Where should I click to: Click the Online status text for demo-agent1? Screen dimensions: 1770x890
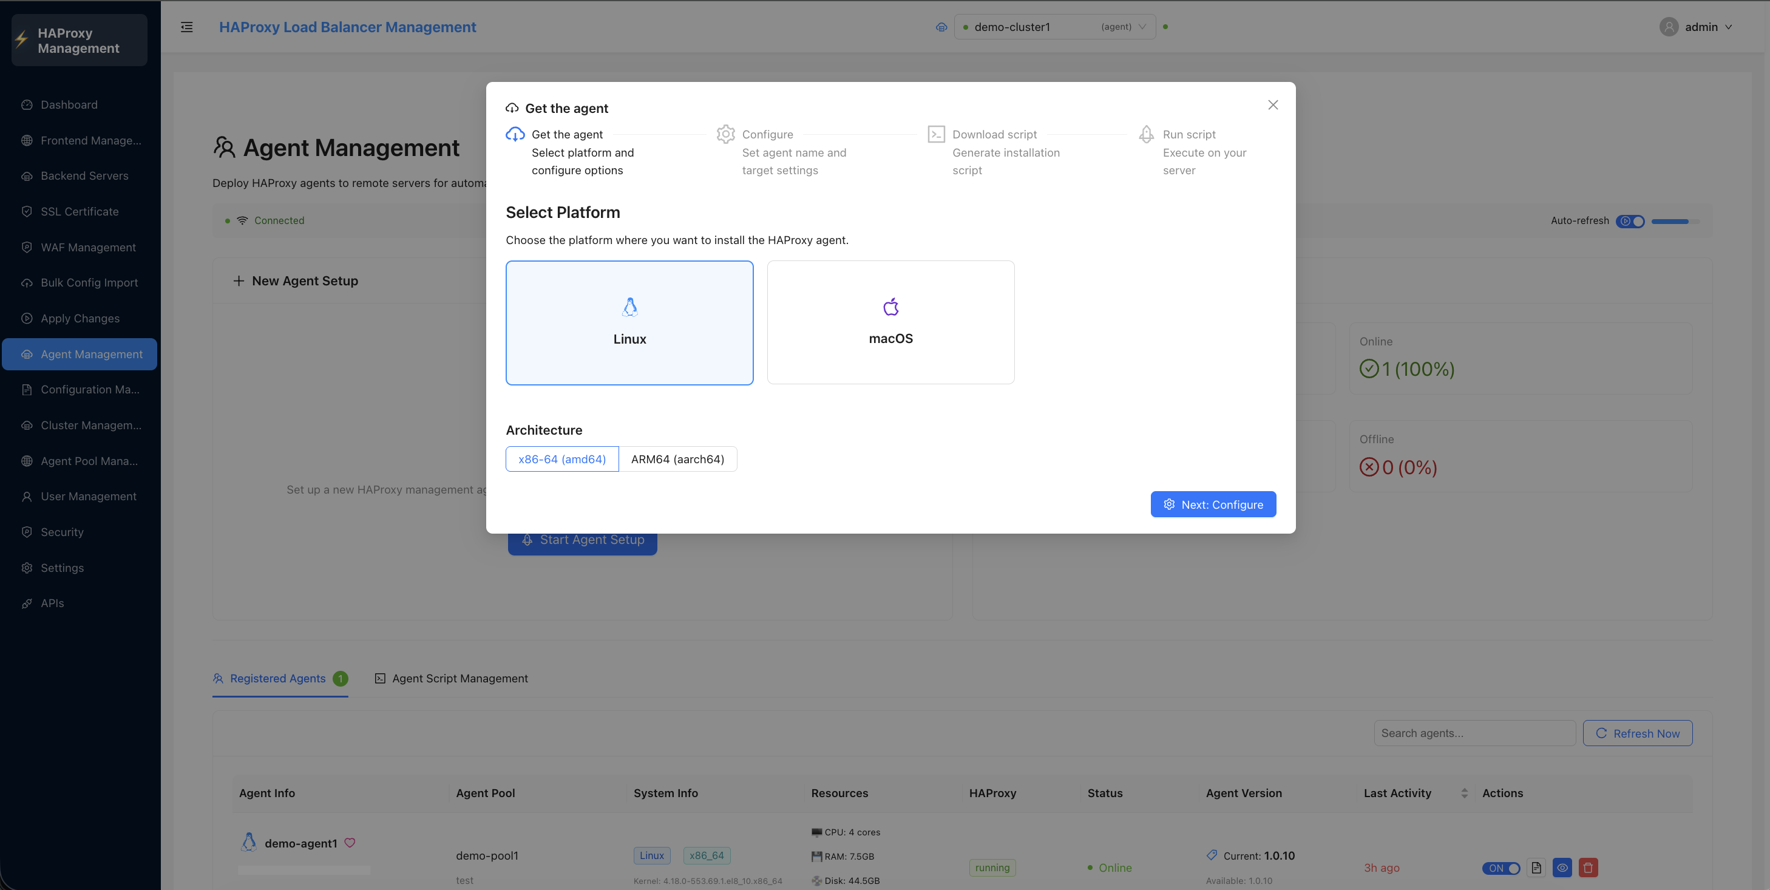(1115, 868)
